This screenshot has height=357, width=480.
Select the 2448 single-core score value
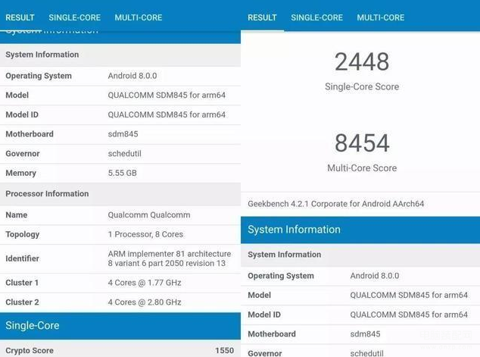(362, 61)
